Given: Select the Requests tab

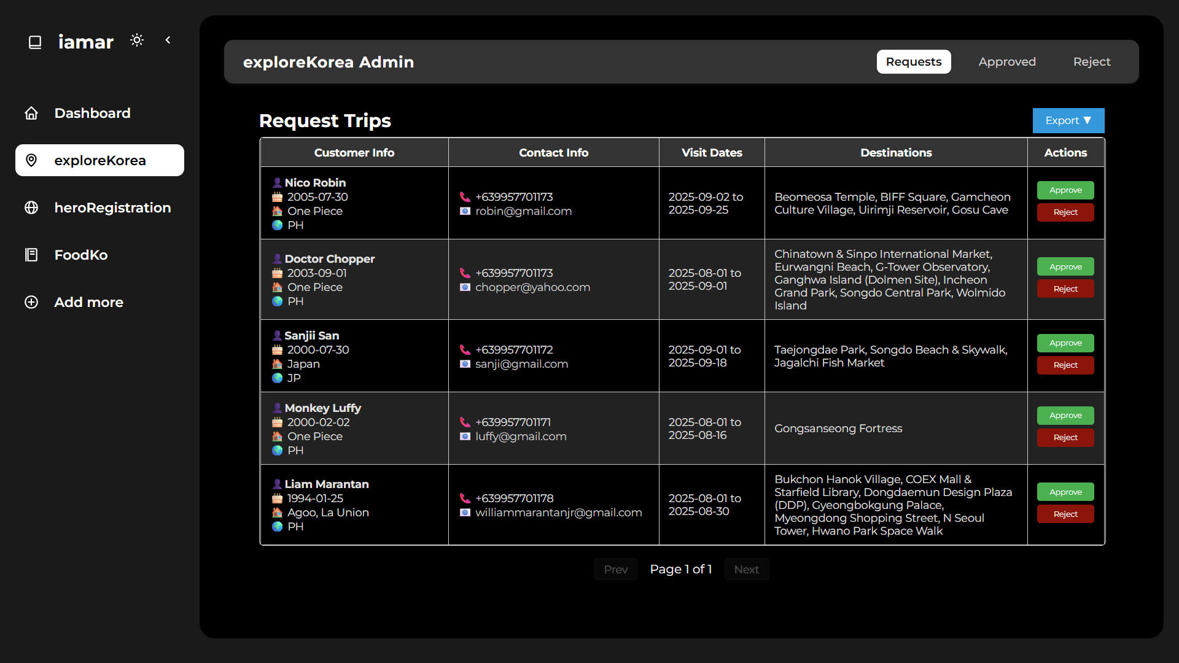Looking at the screenshot, I should point(913,62).
